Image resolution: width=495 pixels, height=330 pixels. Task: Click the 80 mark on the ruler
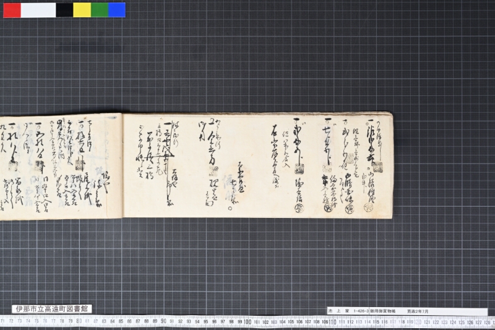79,321
